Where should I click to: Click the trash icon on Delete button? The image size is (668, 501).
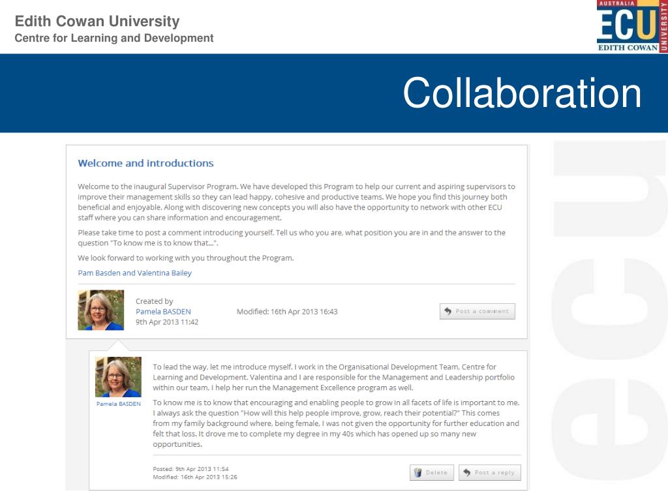[x=418, y=472]
